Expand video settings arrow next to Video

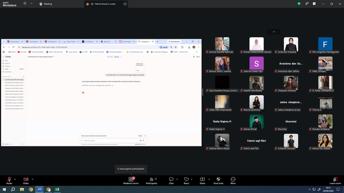tap(32, 179)
